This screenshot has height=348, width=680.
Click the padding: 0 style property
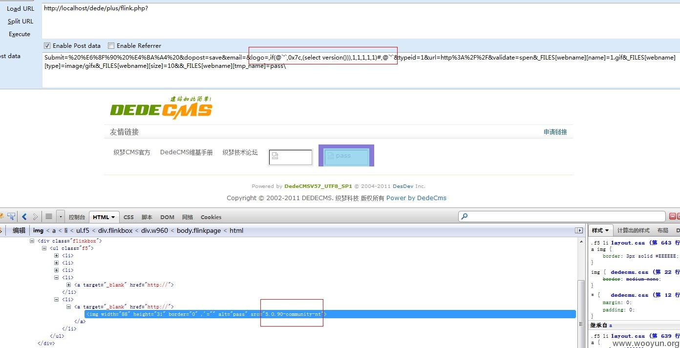[x=618, y=309]
